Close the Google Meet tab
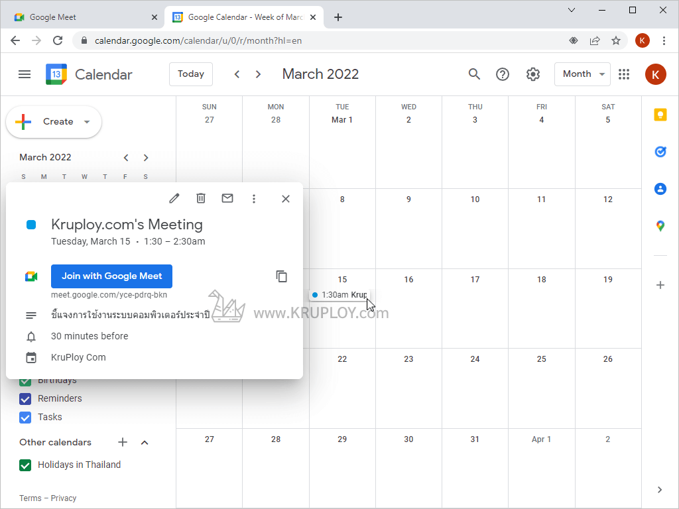This screenshot has height=509, width=679. (154, 17)
